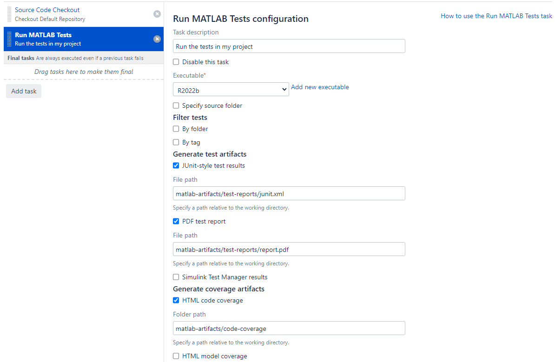
Task: Enable Specify source folder option
Action: [x=176, y=105]
